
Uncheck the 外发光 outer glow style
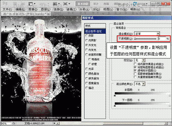coord(87,45)
